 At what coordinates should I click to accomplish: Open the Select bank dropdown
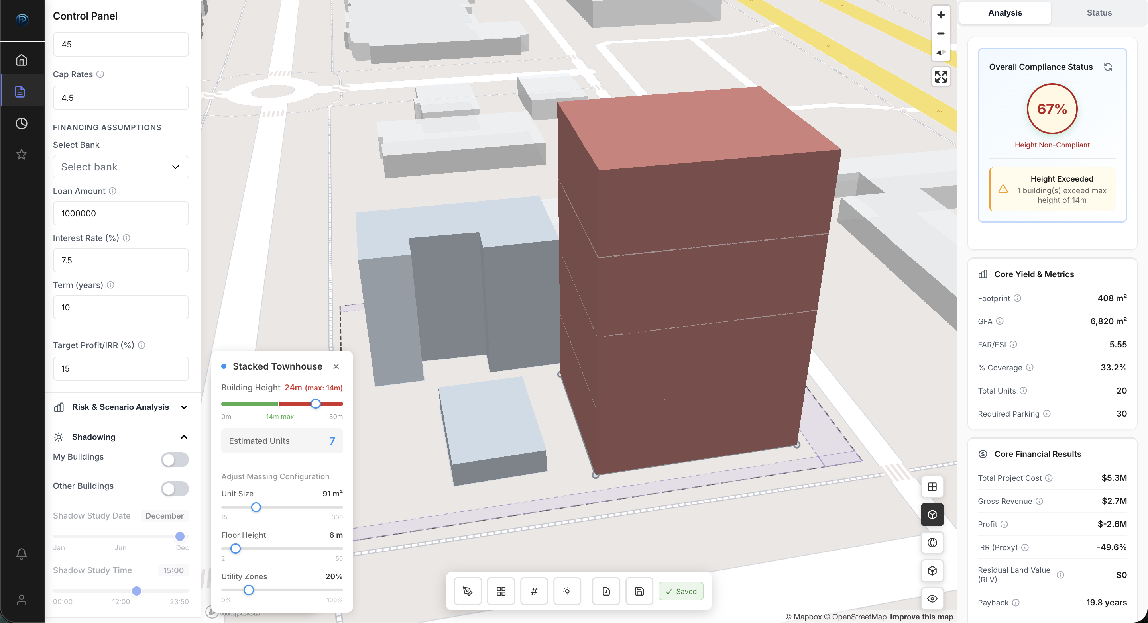pos(120,167)
